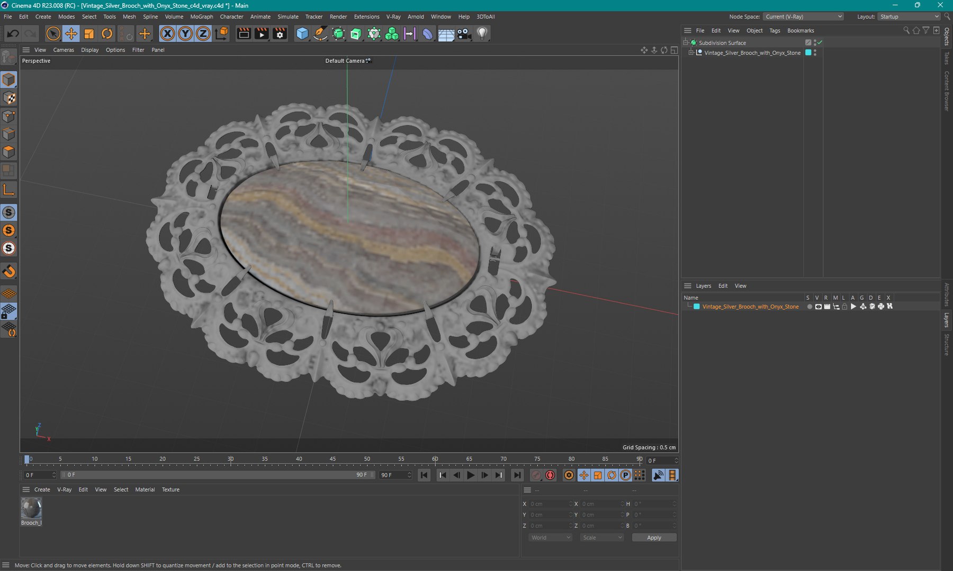
Task: Select the Scale tool
Action: coord(89,34)
